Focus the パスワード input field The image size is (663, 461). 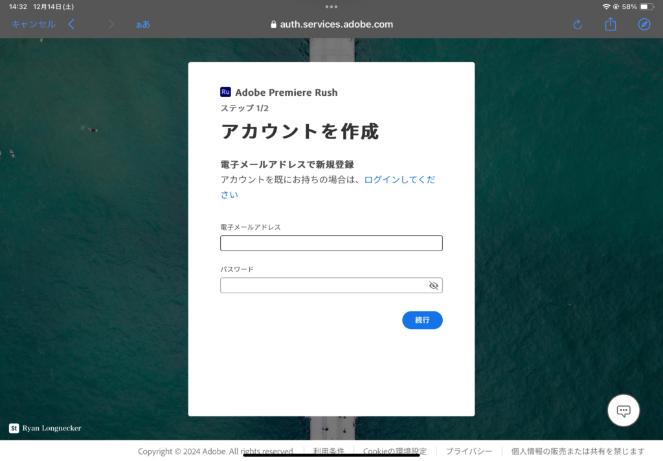[322, 286]
